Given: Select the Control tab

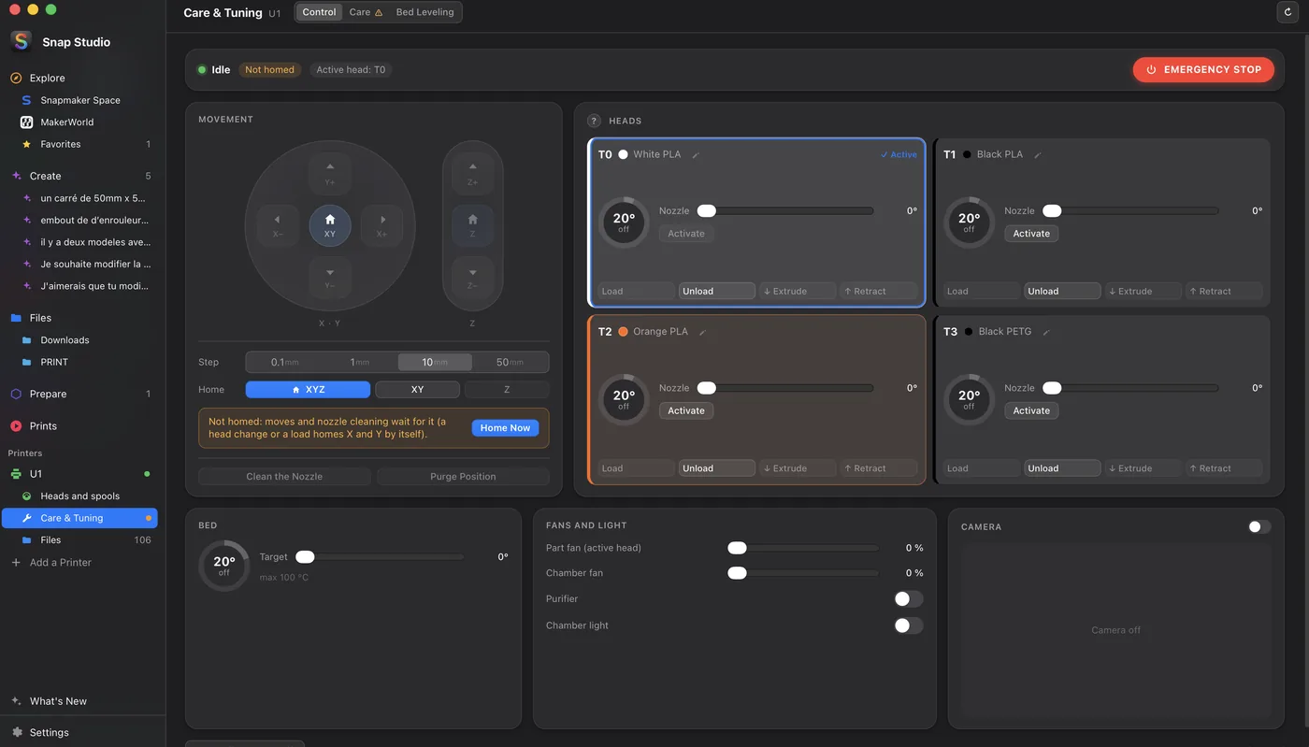Looking at the screenshot, I should pyautogui.click(x=319, y=12).
